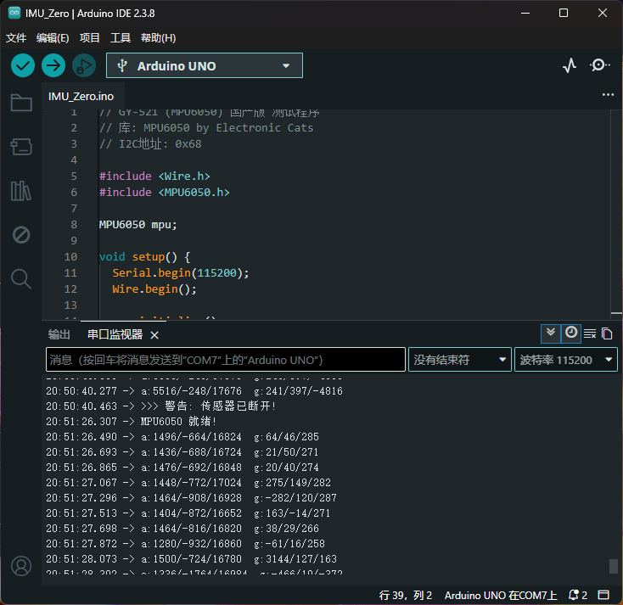
Task: Click the Wire.begin(); code line
Action: coord(154,289)
